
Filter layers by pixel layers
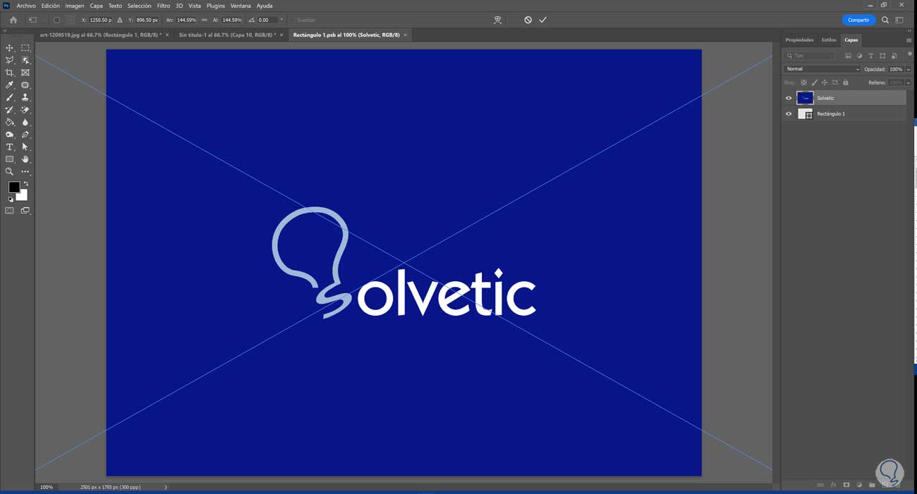[x=848, y=56]
